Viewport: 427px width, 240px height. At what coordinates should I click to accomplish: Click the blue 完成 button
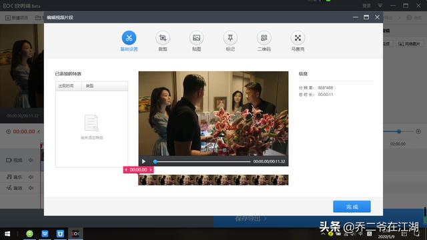click(x=352, y=207)
